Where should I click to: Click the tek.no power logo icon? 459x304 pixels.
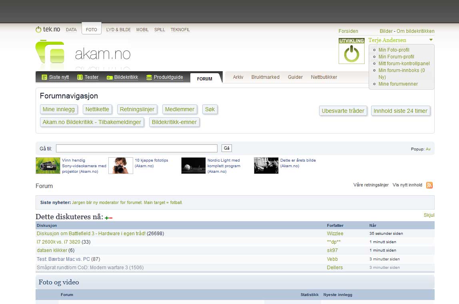point(38,30)
